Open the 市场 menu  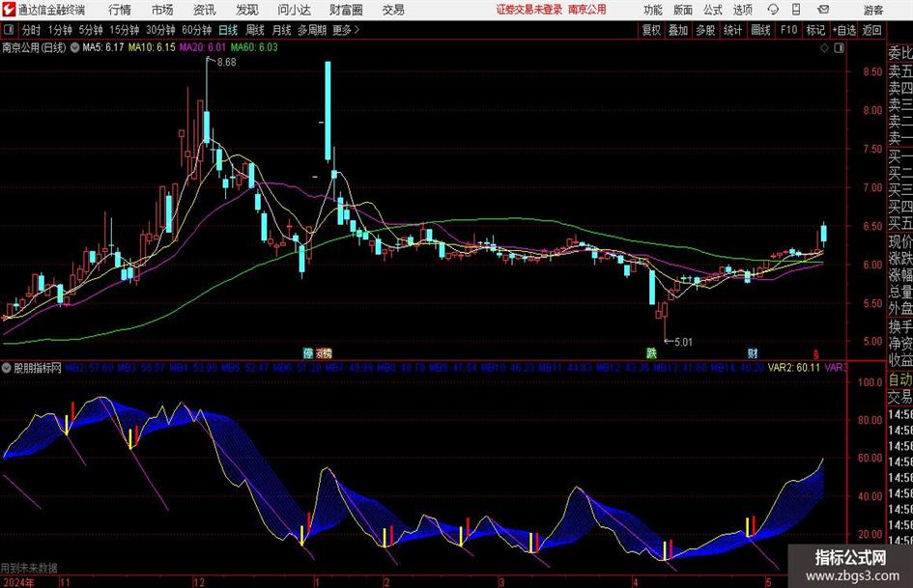[162, 10]
